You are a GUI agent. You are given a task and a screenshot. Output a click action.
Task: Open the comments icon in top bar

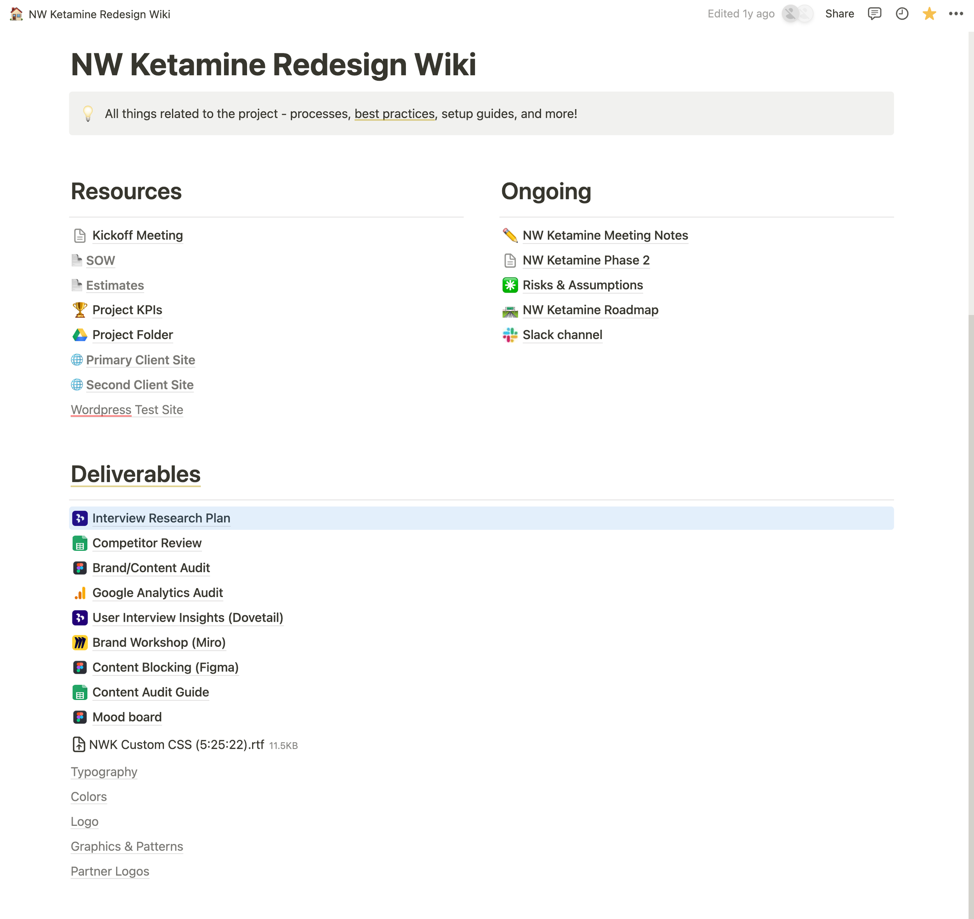[874, 14]
